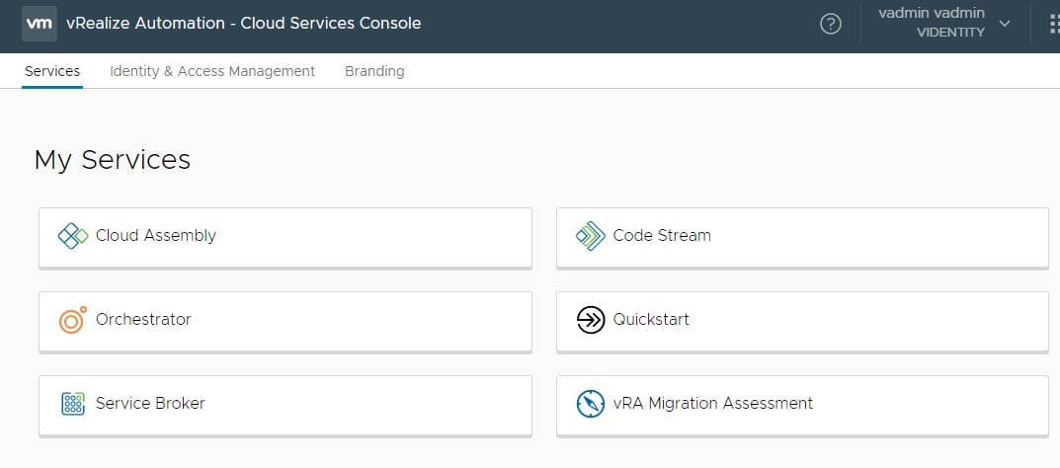Click the Code Stream arrows icon
Screen dimensions: 1060x468
pos(590,236)
